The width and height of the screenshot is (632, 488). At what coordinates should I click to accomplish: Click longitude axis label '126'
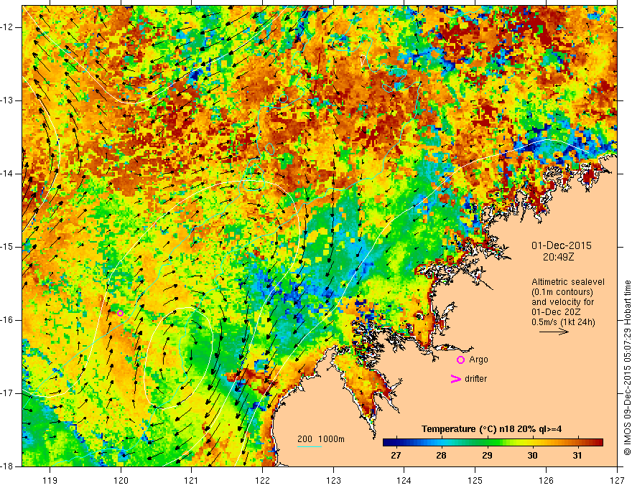[546, 480]
